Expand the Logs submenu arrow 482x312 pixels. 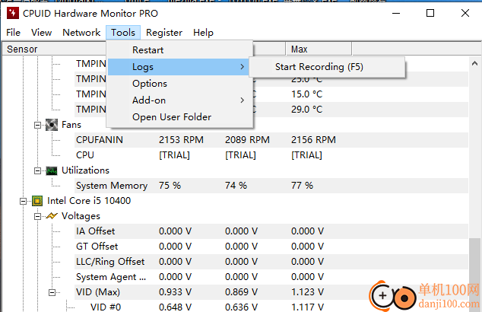(x=243, y=67)
